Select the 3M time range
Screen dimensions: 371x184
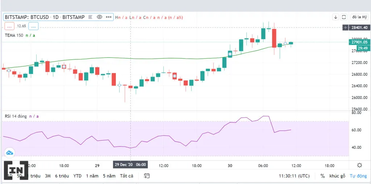[x=48, y=176]
